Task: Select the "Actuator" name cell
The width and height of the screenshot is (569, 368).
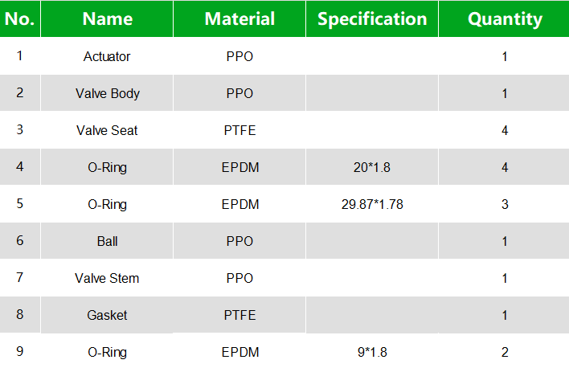Action: (107, 56)
